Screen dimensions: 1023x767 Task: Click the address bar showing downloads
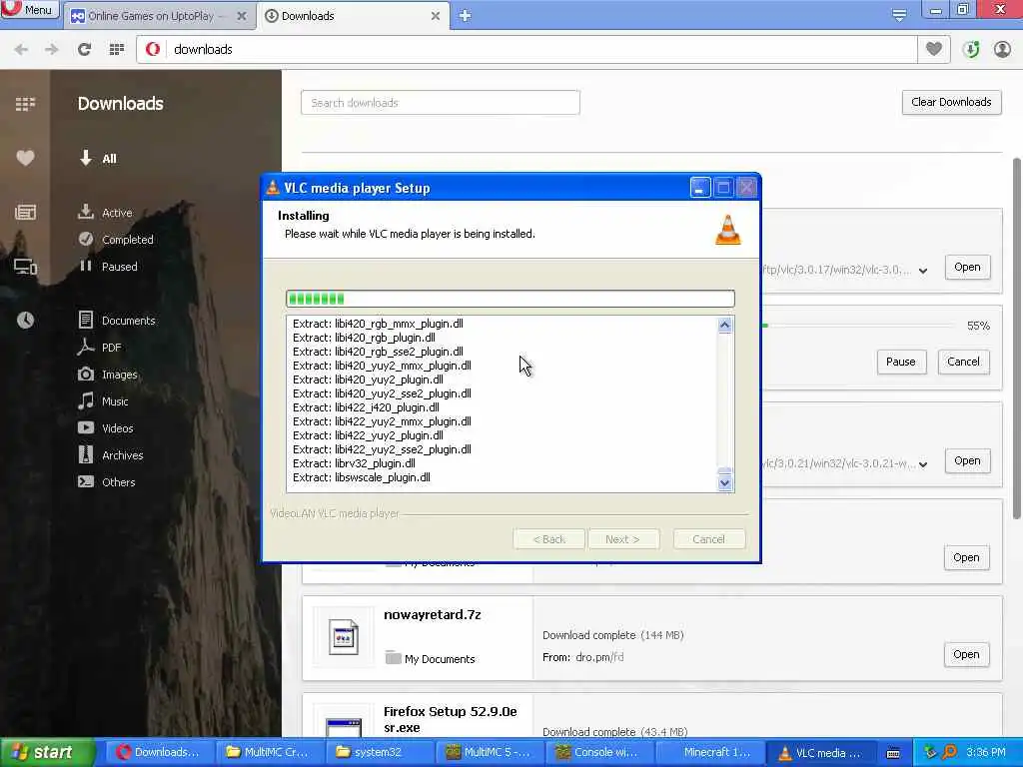click(x=525, y=50)
